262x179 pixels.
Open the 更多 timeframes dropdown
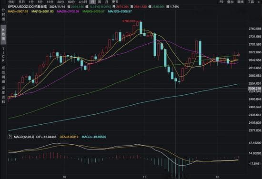(x=115, y=2)
